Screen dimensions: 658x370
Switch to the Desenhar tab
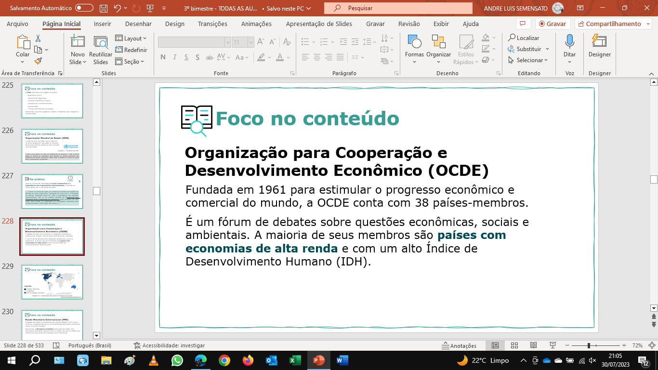tap(138, 24)
